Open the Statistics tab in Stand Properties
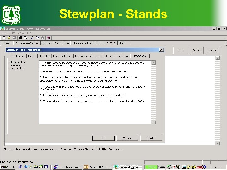The height and width of the screenshot is (170, 227). pos(44,56)
